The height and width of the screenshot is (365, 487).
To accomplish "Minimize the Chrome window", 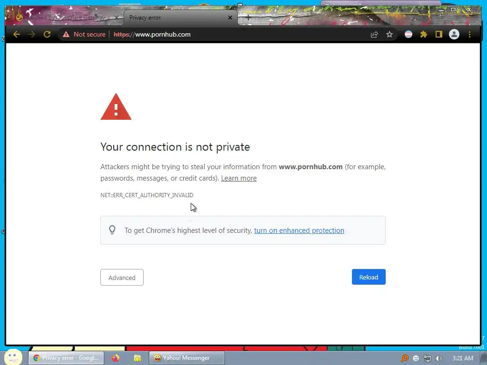I will click(441, 10).
